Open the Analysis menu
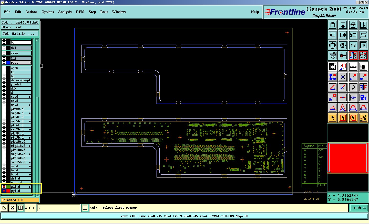 65,12
